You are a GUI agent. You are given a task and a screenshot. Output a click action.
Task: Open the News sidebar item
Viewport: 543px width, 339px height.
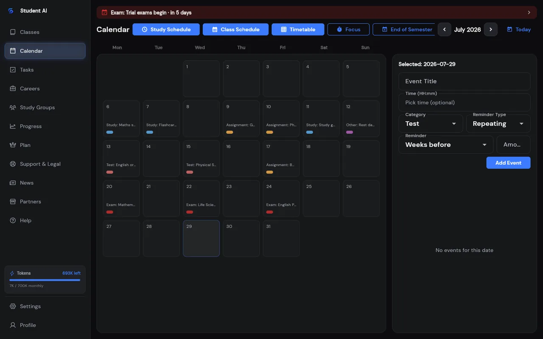click(x=45, y=183)
